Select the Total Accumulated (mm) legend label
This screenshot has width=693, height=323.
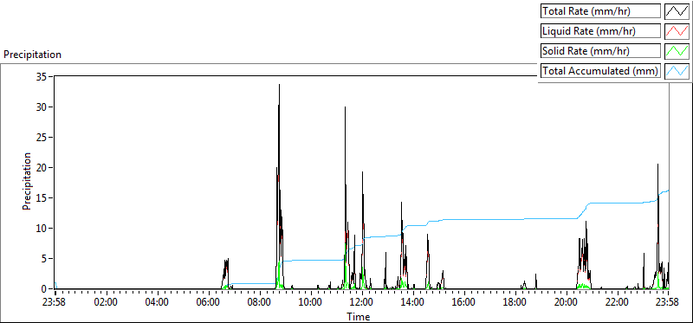point(600,71)
